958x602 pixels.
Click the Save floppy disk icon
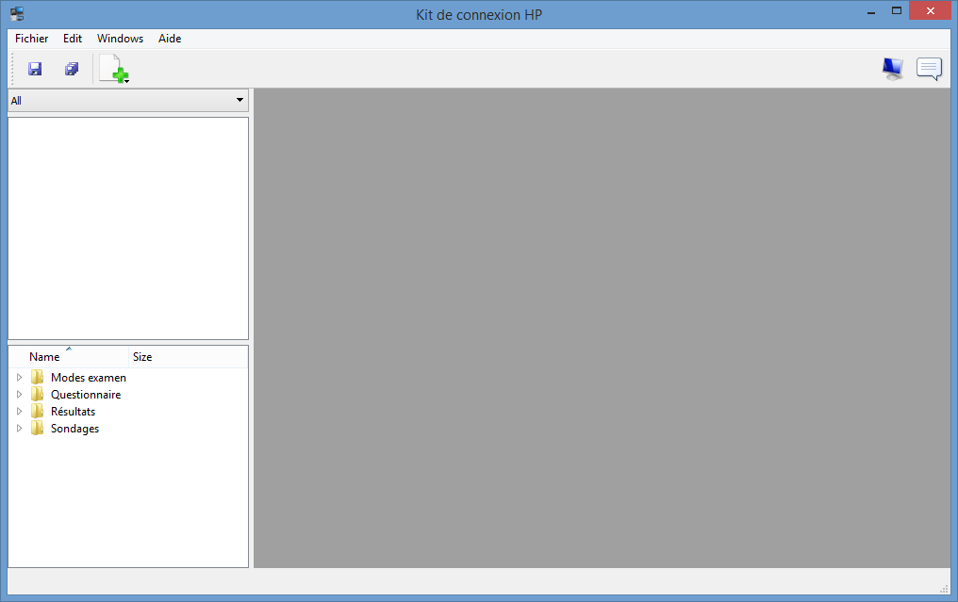coord(35,69)
